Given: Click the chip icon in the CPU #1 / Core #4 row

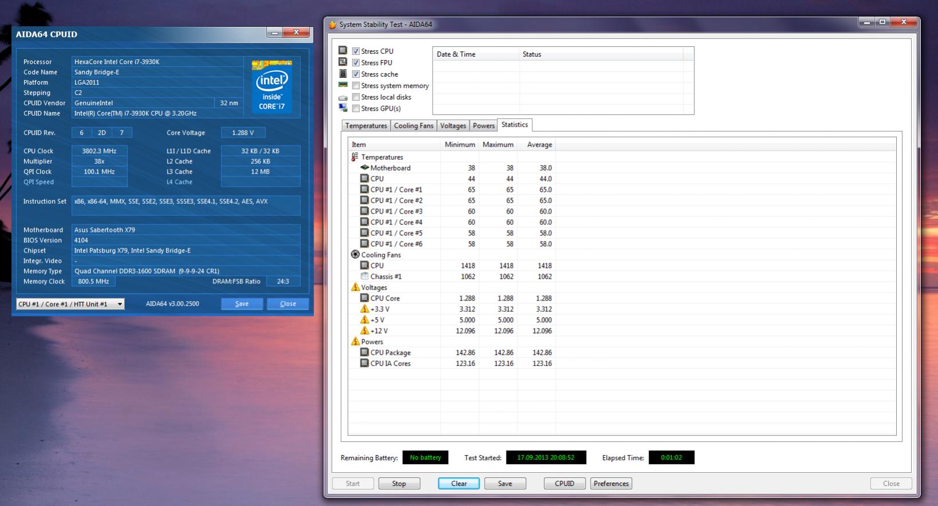Looking at the screenshot, I should (364, 222).
